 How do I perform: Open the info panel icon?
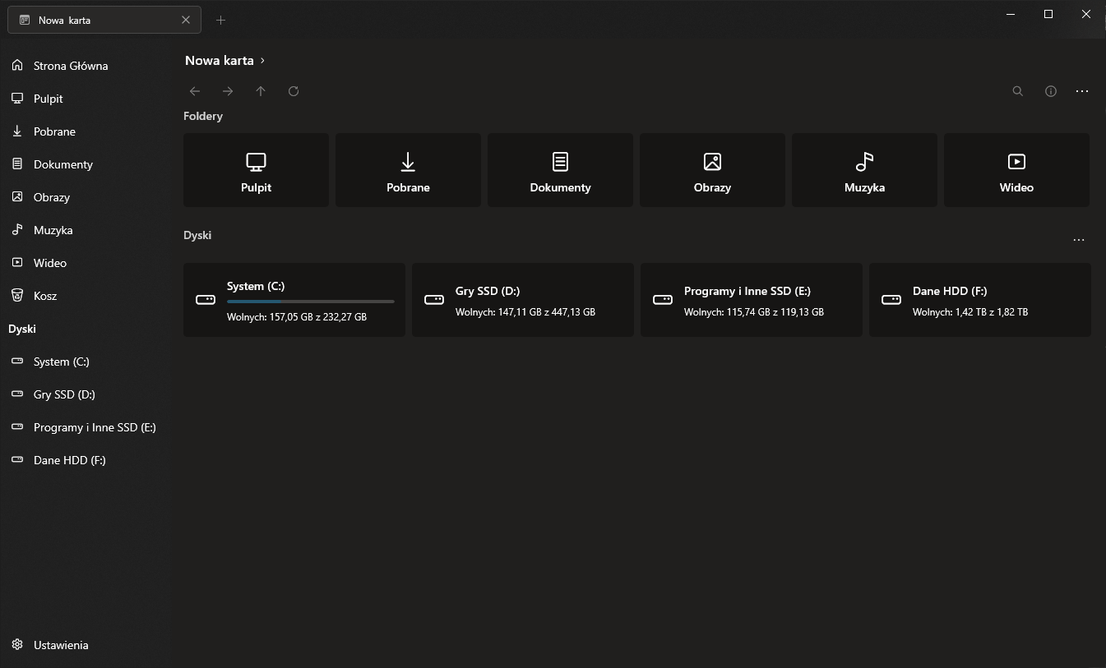click(x=1050, y=90)
